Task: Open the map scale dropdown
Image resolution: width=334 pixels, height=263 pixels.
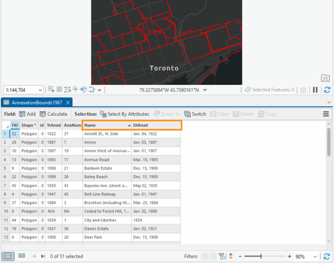Action: click(x=40, y=90)
